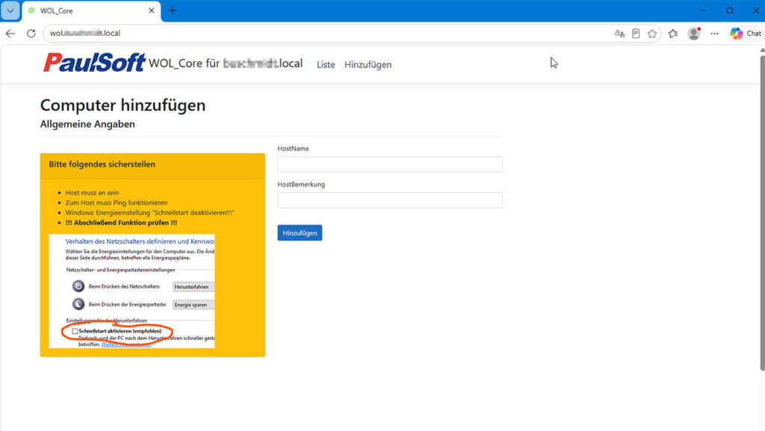Screen dimensions: 765x431
Task: Open the favorites list icon
Action: (x=673, y=33)
